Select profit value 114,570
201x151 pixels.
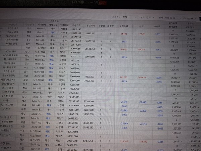[143, 142]
